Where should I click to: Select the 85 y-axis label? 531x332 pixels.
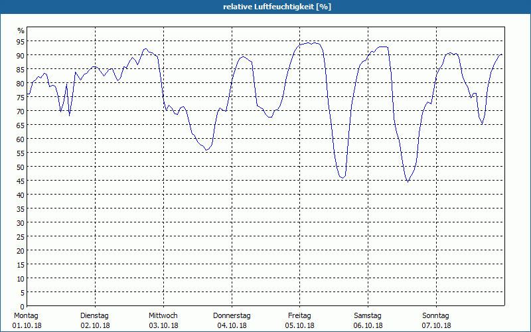tap(21, 70)
